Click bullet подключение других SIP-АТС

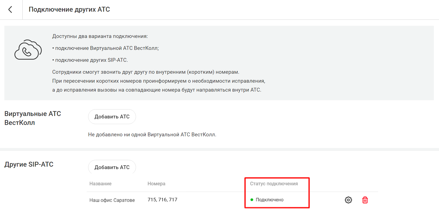(90, 60)
